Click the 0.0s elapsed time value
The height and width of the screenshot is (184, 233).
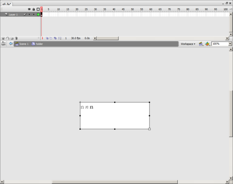click(87, 38)
